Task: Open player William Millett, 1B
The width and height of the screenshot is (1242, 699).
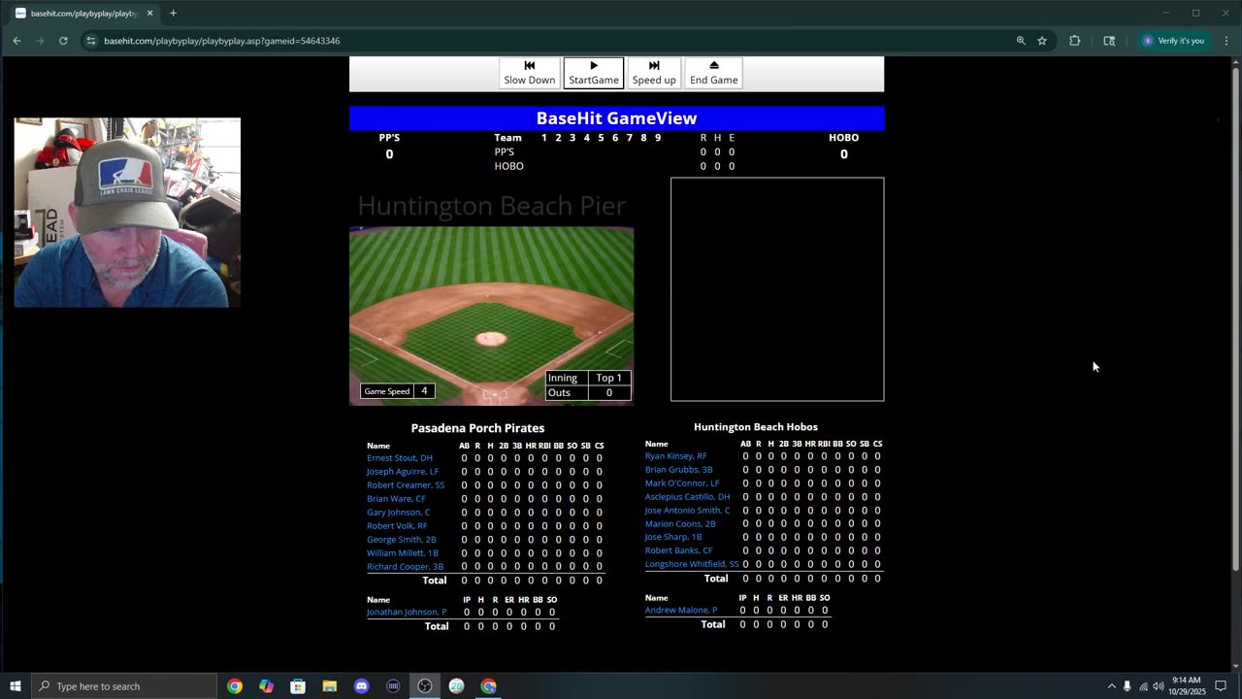Action: 403,553
